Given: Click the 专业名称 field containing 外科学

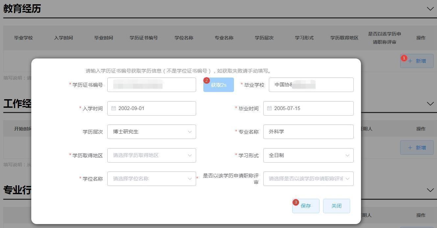Looking at the screenshot, I should [308, 132].
